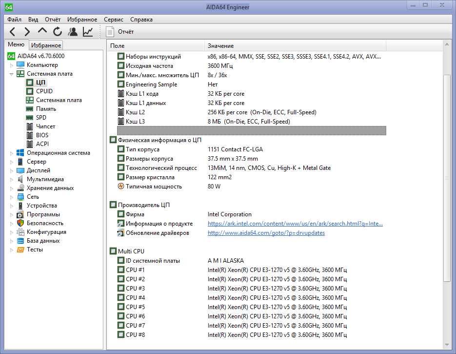This screenshot has width=456, height=354.
Task: Select the Дисплей display icon
Action: pyautogui.click(x=20, y=170)
